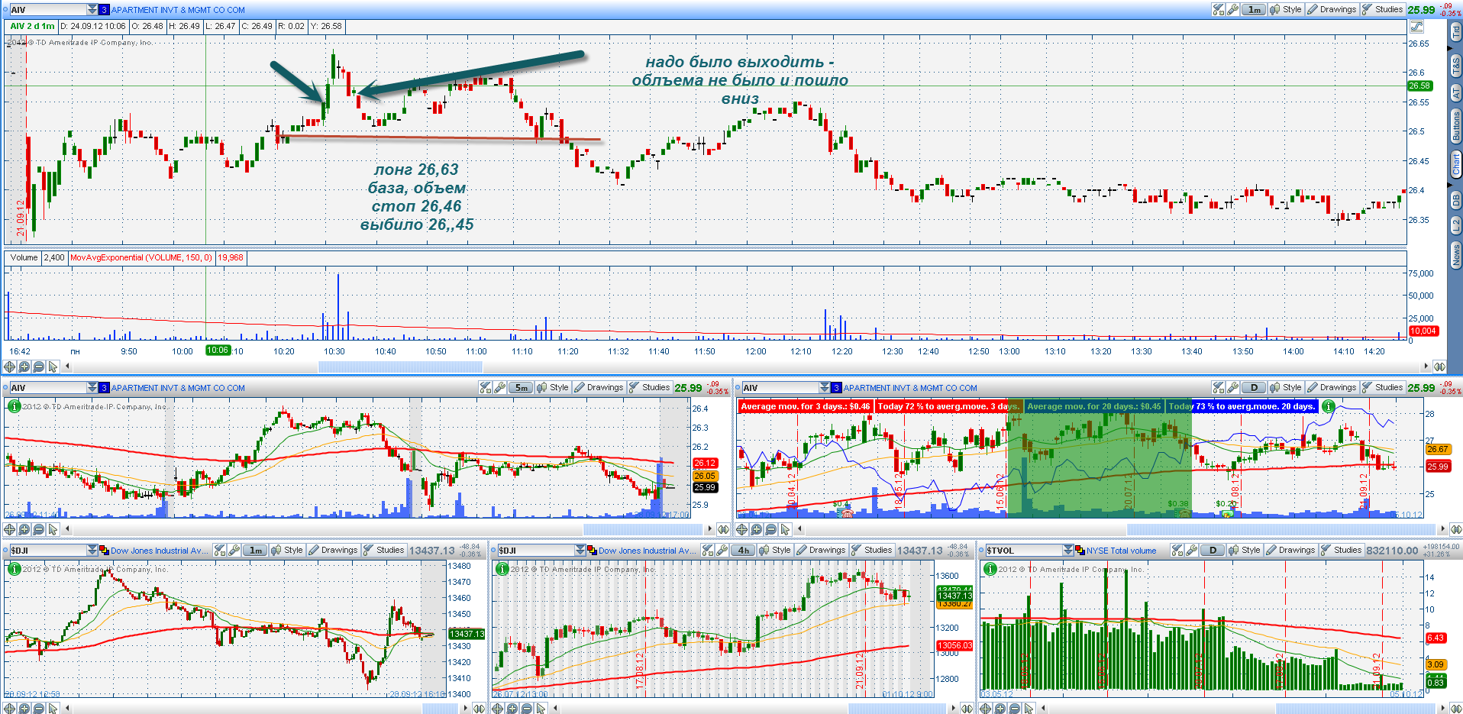Click the 5m AIV chart scrollbar thumb
1463x714 pixels.
pos(641,530)
